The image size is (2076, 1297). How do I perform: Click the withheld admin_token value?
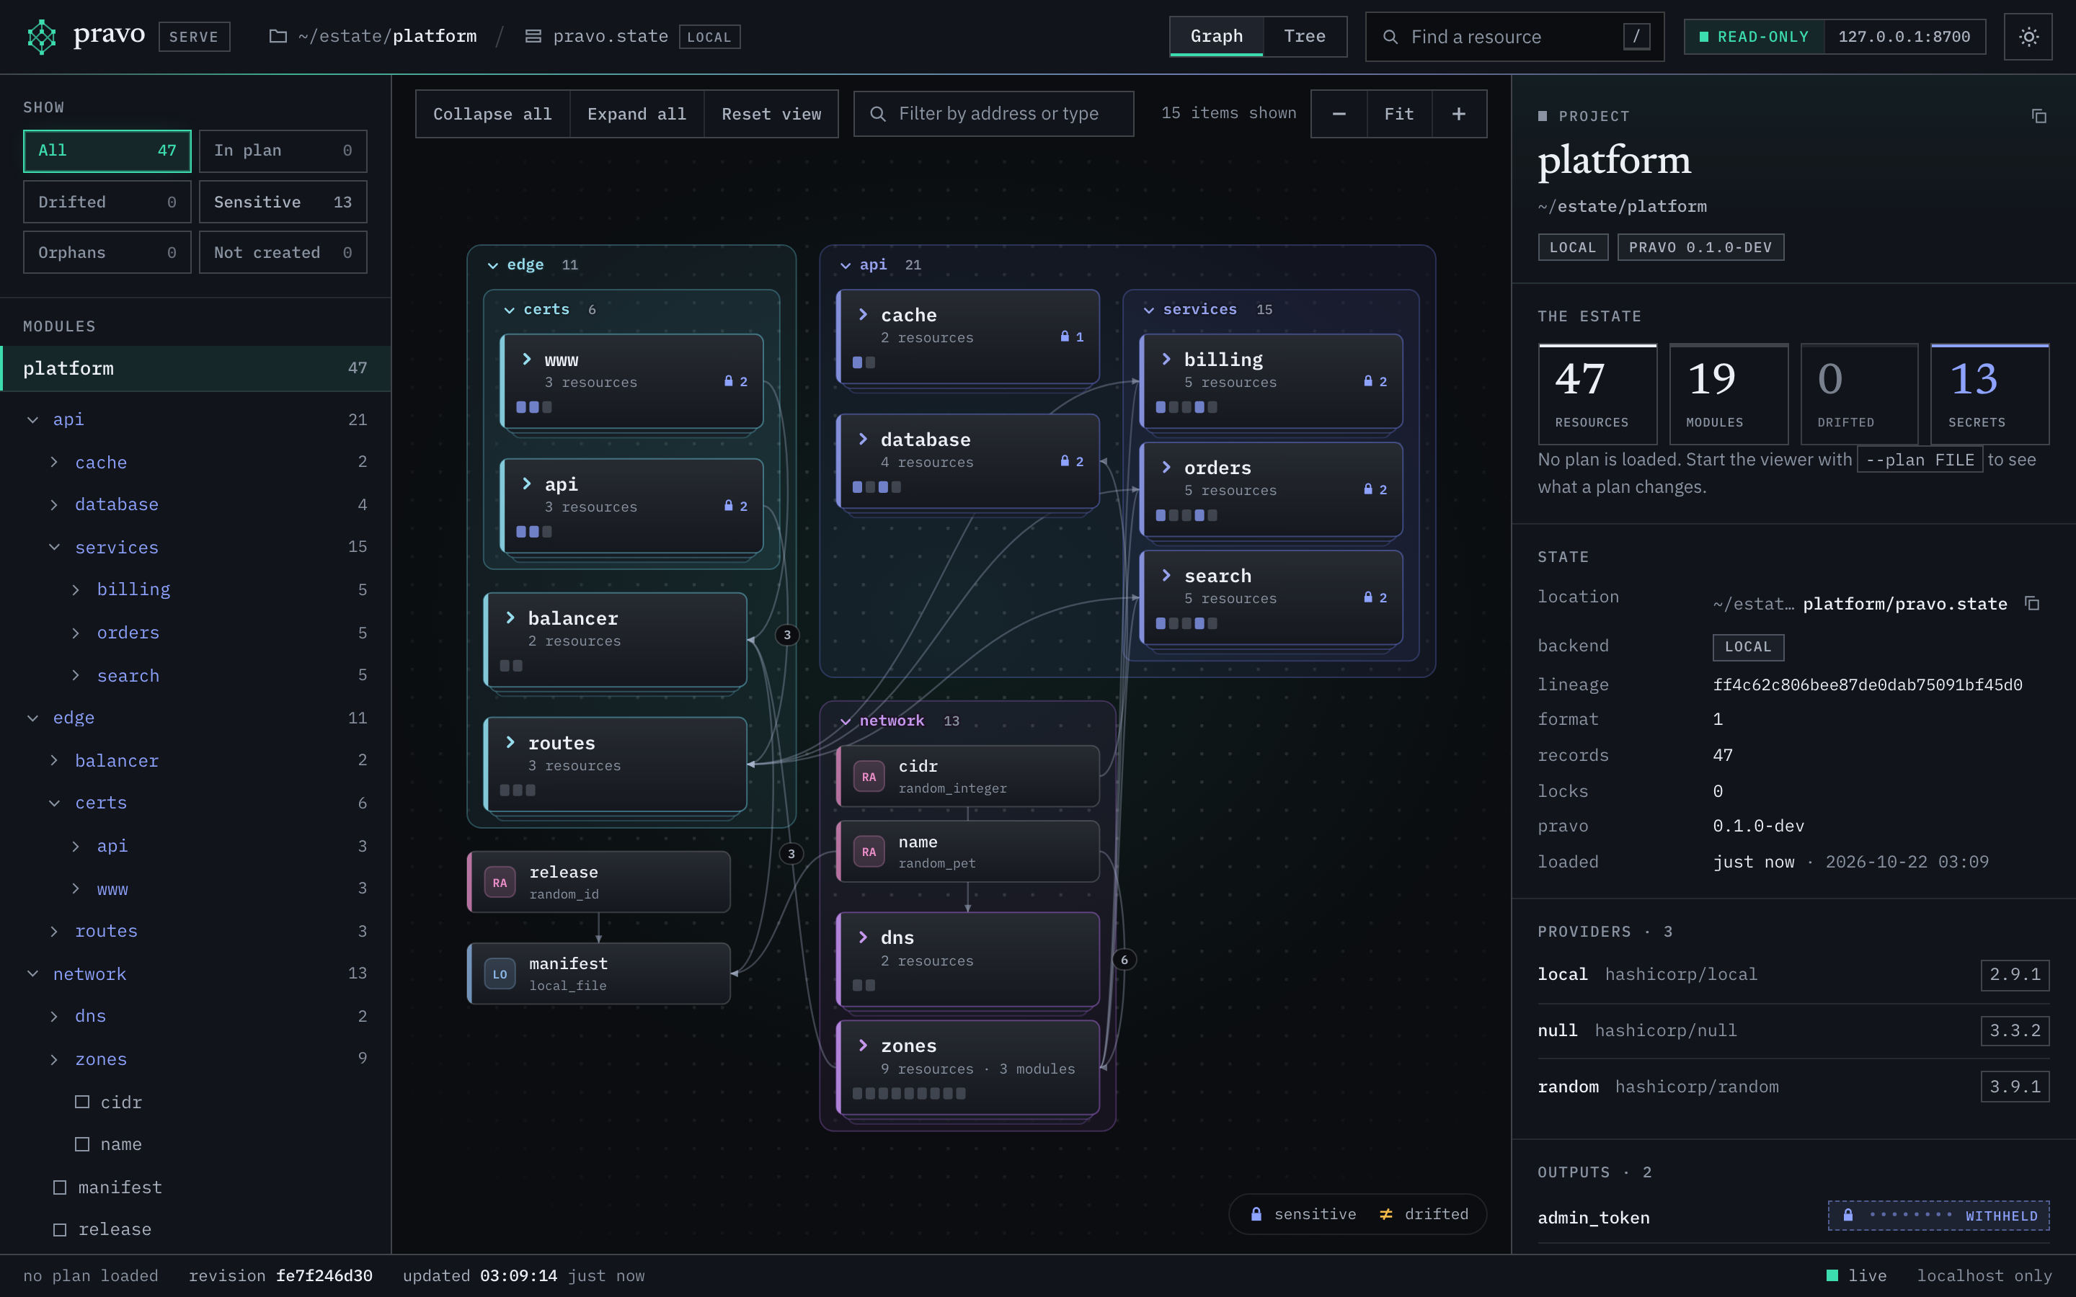tap(1938, 1216)
